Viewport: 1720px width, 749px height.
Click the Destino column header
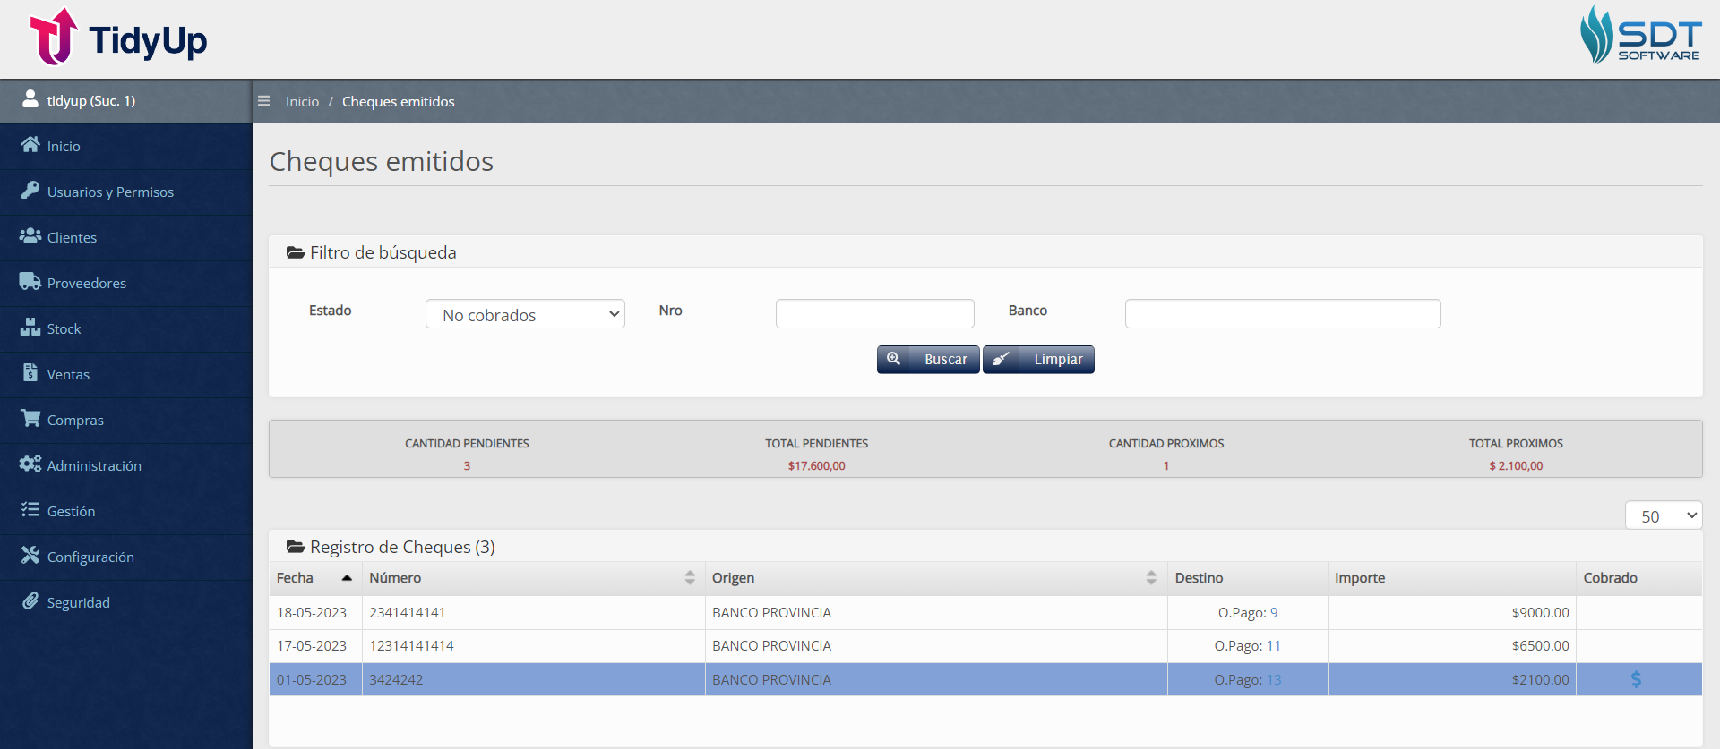(x=1247, y=578)
